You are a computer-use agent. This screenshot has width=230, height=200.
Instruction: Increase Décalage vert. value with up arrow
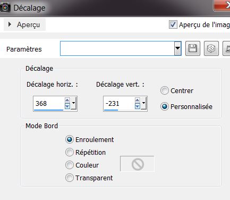click(x=137, y=101)
